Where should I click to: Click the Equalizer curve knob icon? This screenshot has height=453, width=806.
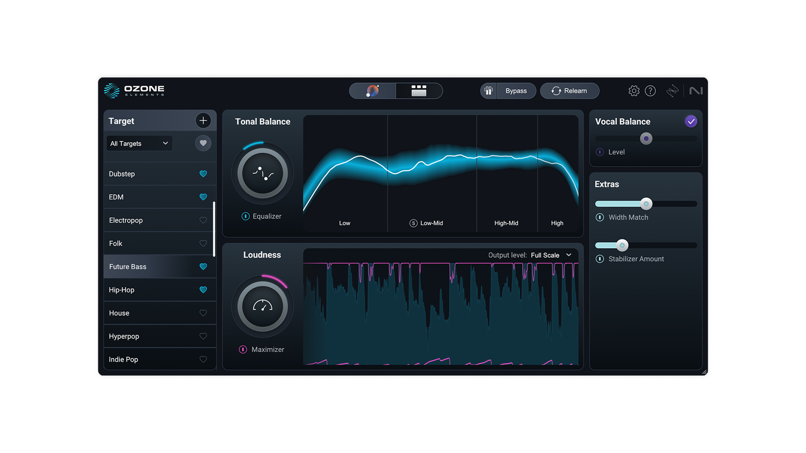click(263, 173)
